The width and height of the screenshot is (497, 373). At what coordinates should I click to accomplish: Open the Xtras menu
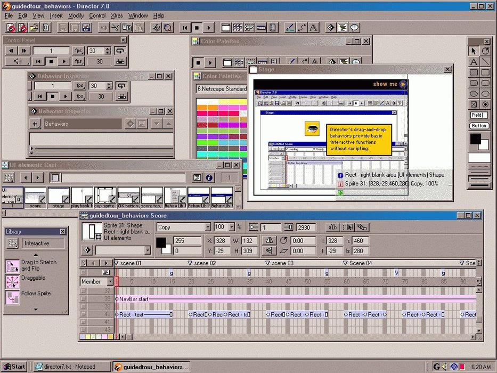click(x=116, y=15)
